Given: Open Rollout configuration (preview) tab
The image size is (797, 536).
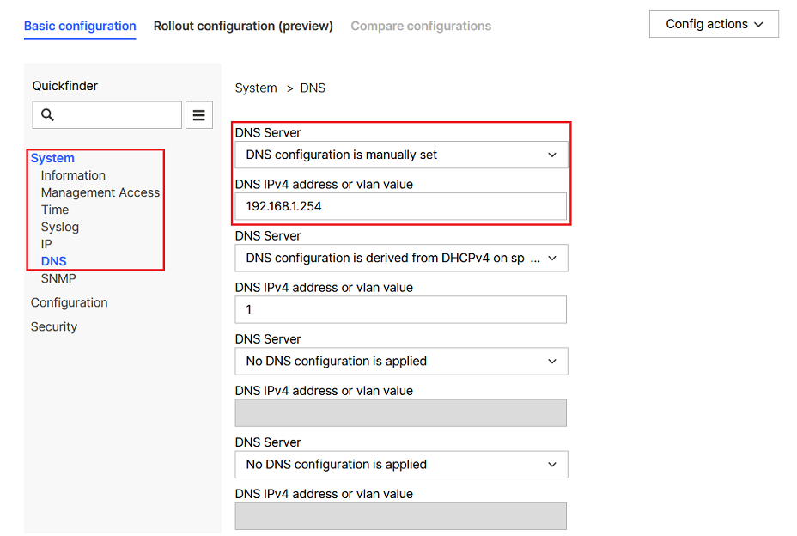Looking at the screenshot, I should pyautogui.click(x=243, y=26).
